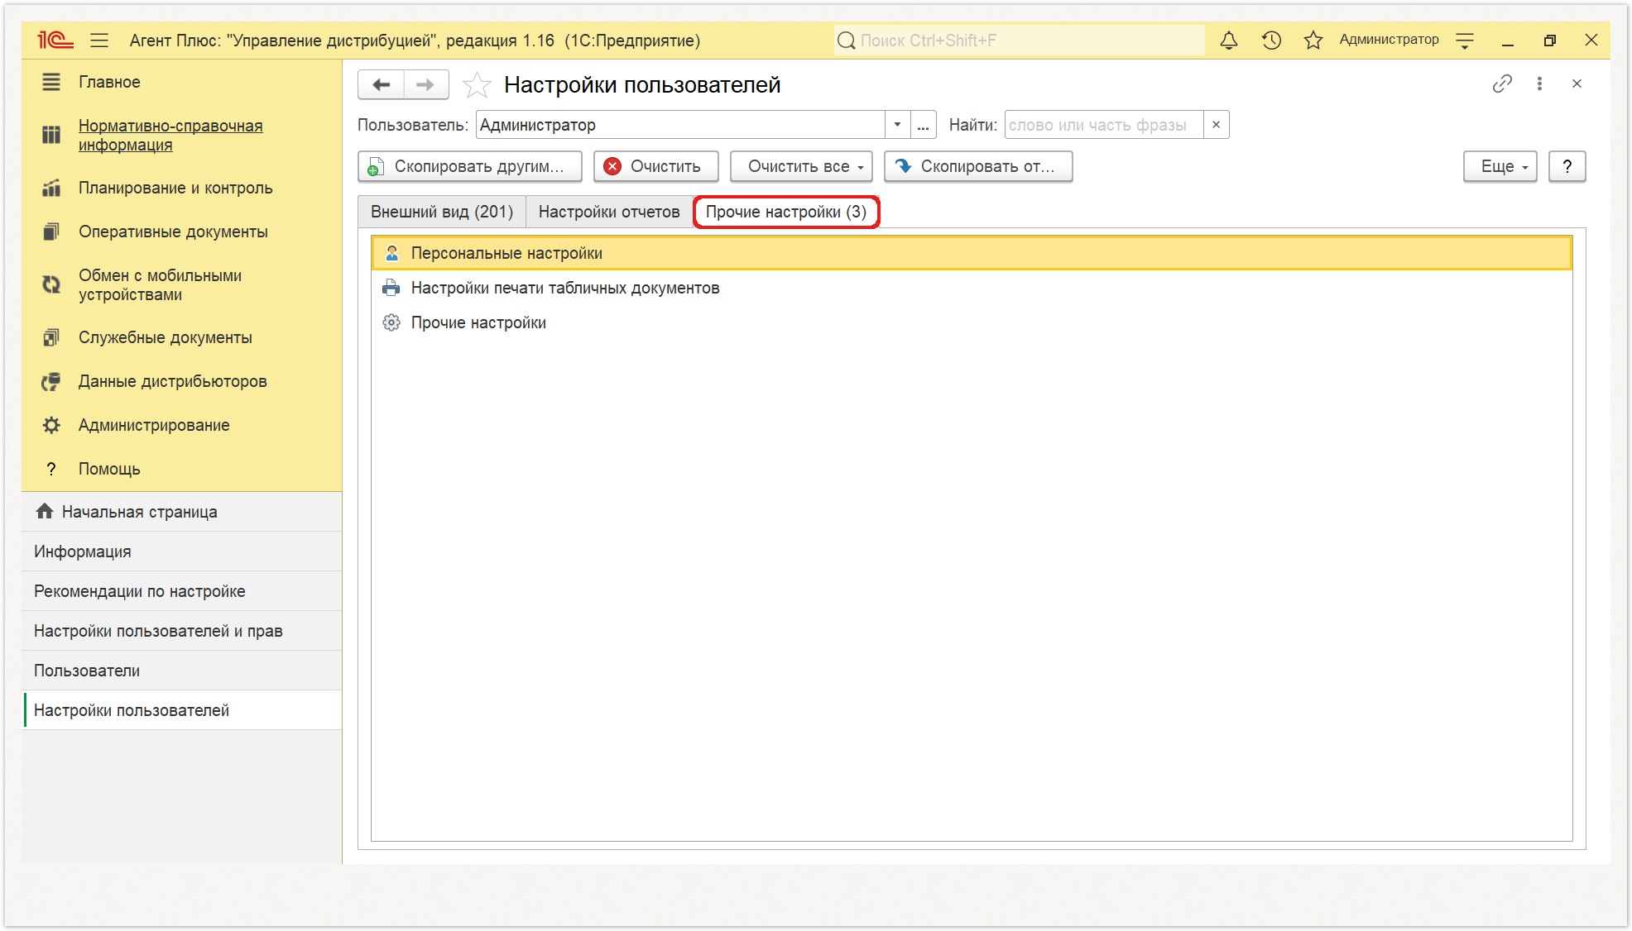Open Оперативные документы section
1632x931 pixels.
tap(173, 232)
